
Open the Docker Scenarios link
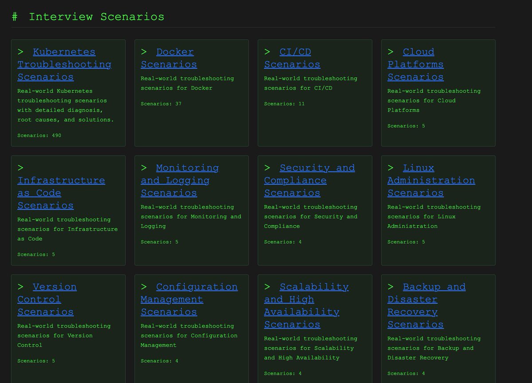(x=169, y=58)
